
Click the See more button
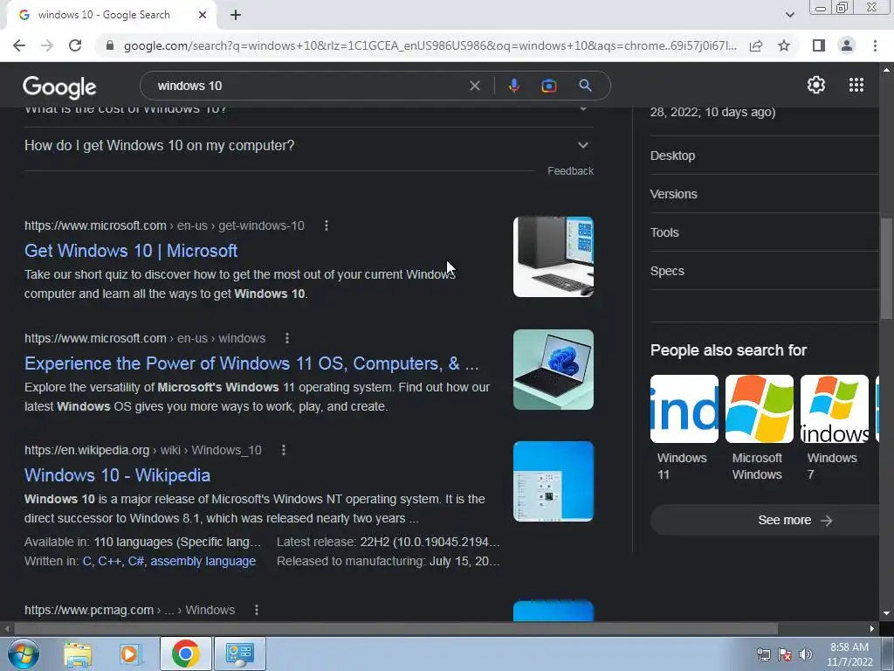click(766, 521)
